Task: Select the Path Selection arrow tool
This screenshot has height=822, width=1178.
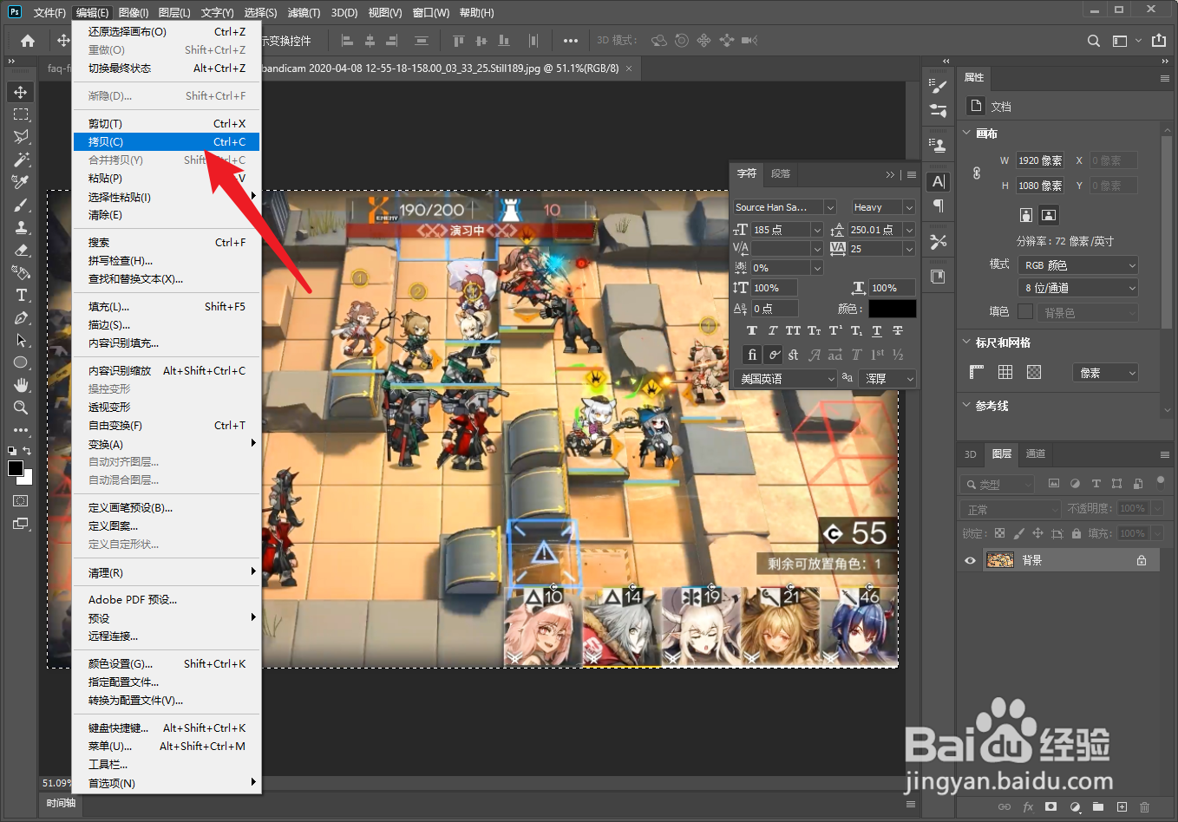Action: [21, 340]
